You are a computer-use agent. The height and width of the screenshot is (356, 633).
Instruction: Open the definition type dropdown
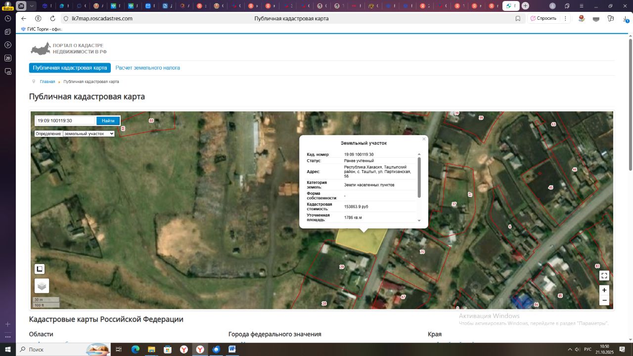89,133
